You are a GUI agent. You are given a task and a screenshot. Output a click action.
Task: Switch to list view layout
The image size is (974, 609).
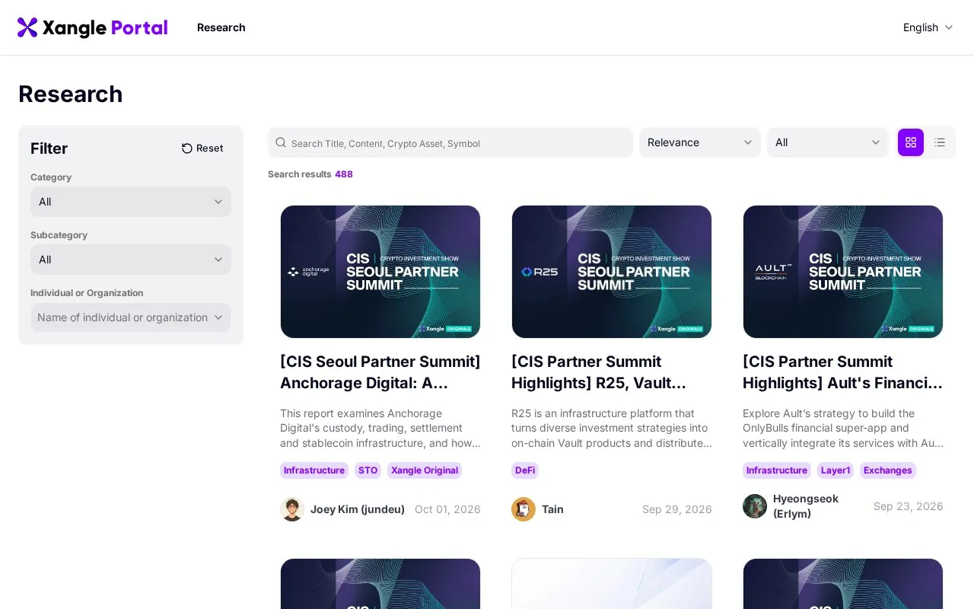pyautogui.click(x=940, y=142)
